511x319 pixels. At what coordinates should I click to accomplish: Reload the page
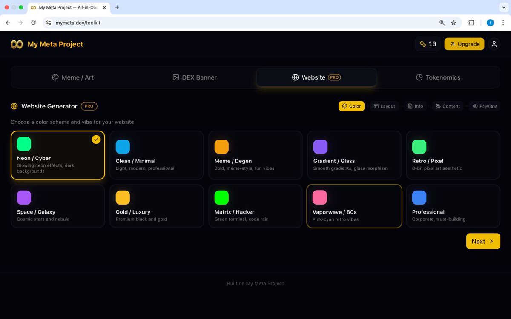(33, 23)
